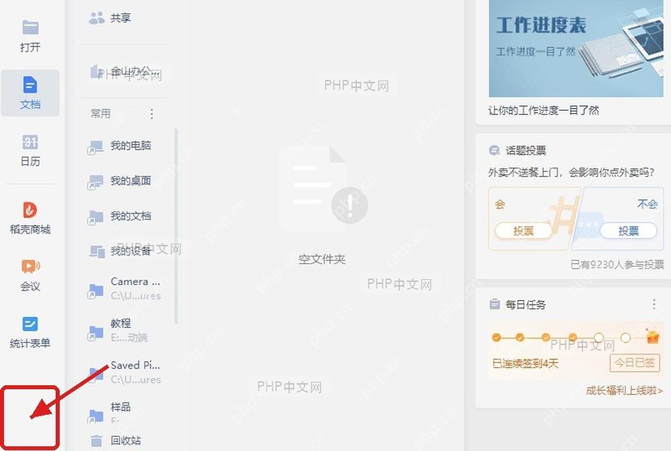Select the 文档 document icon
Screen dimensions: 671x451
pos(30,85)
